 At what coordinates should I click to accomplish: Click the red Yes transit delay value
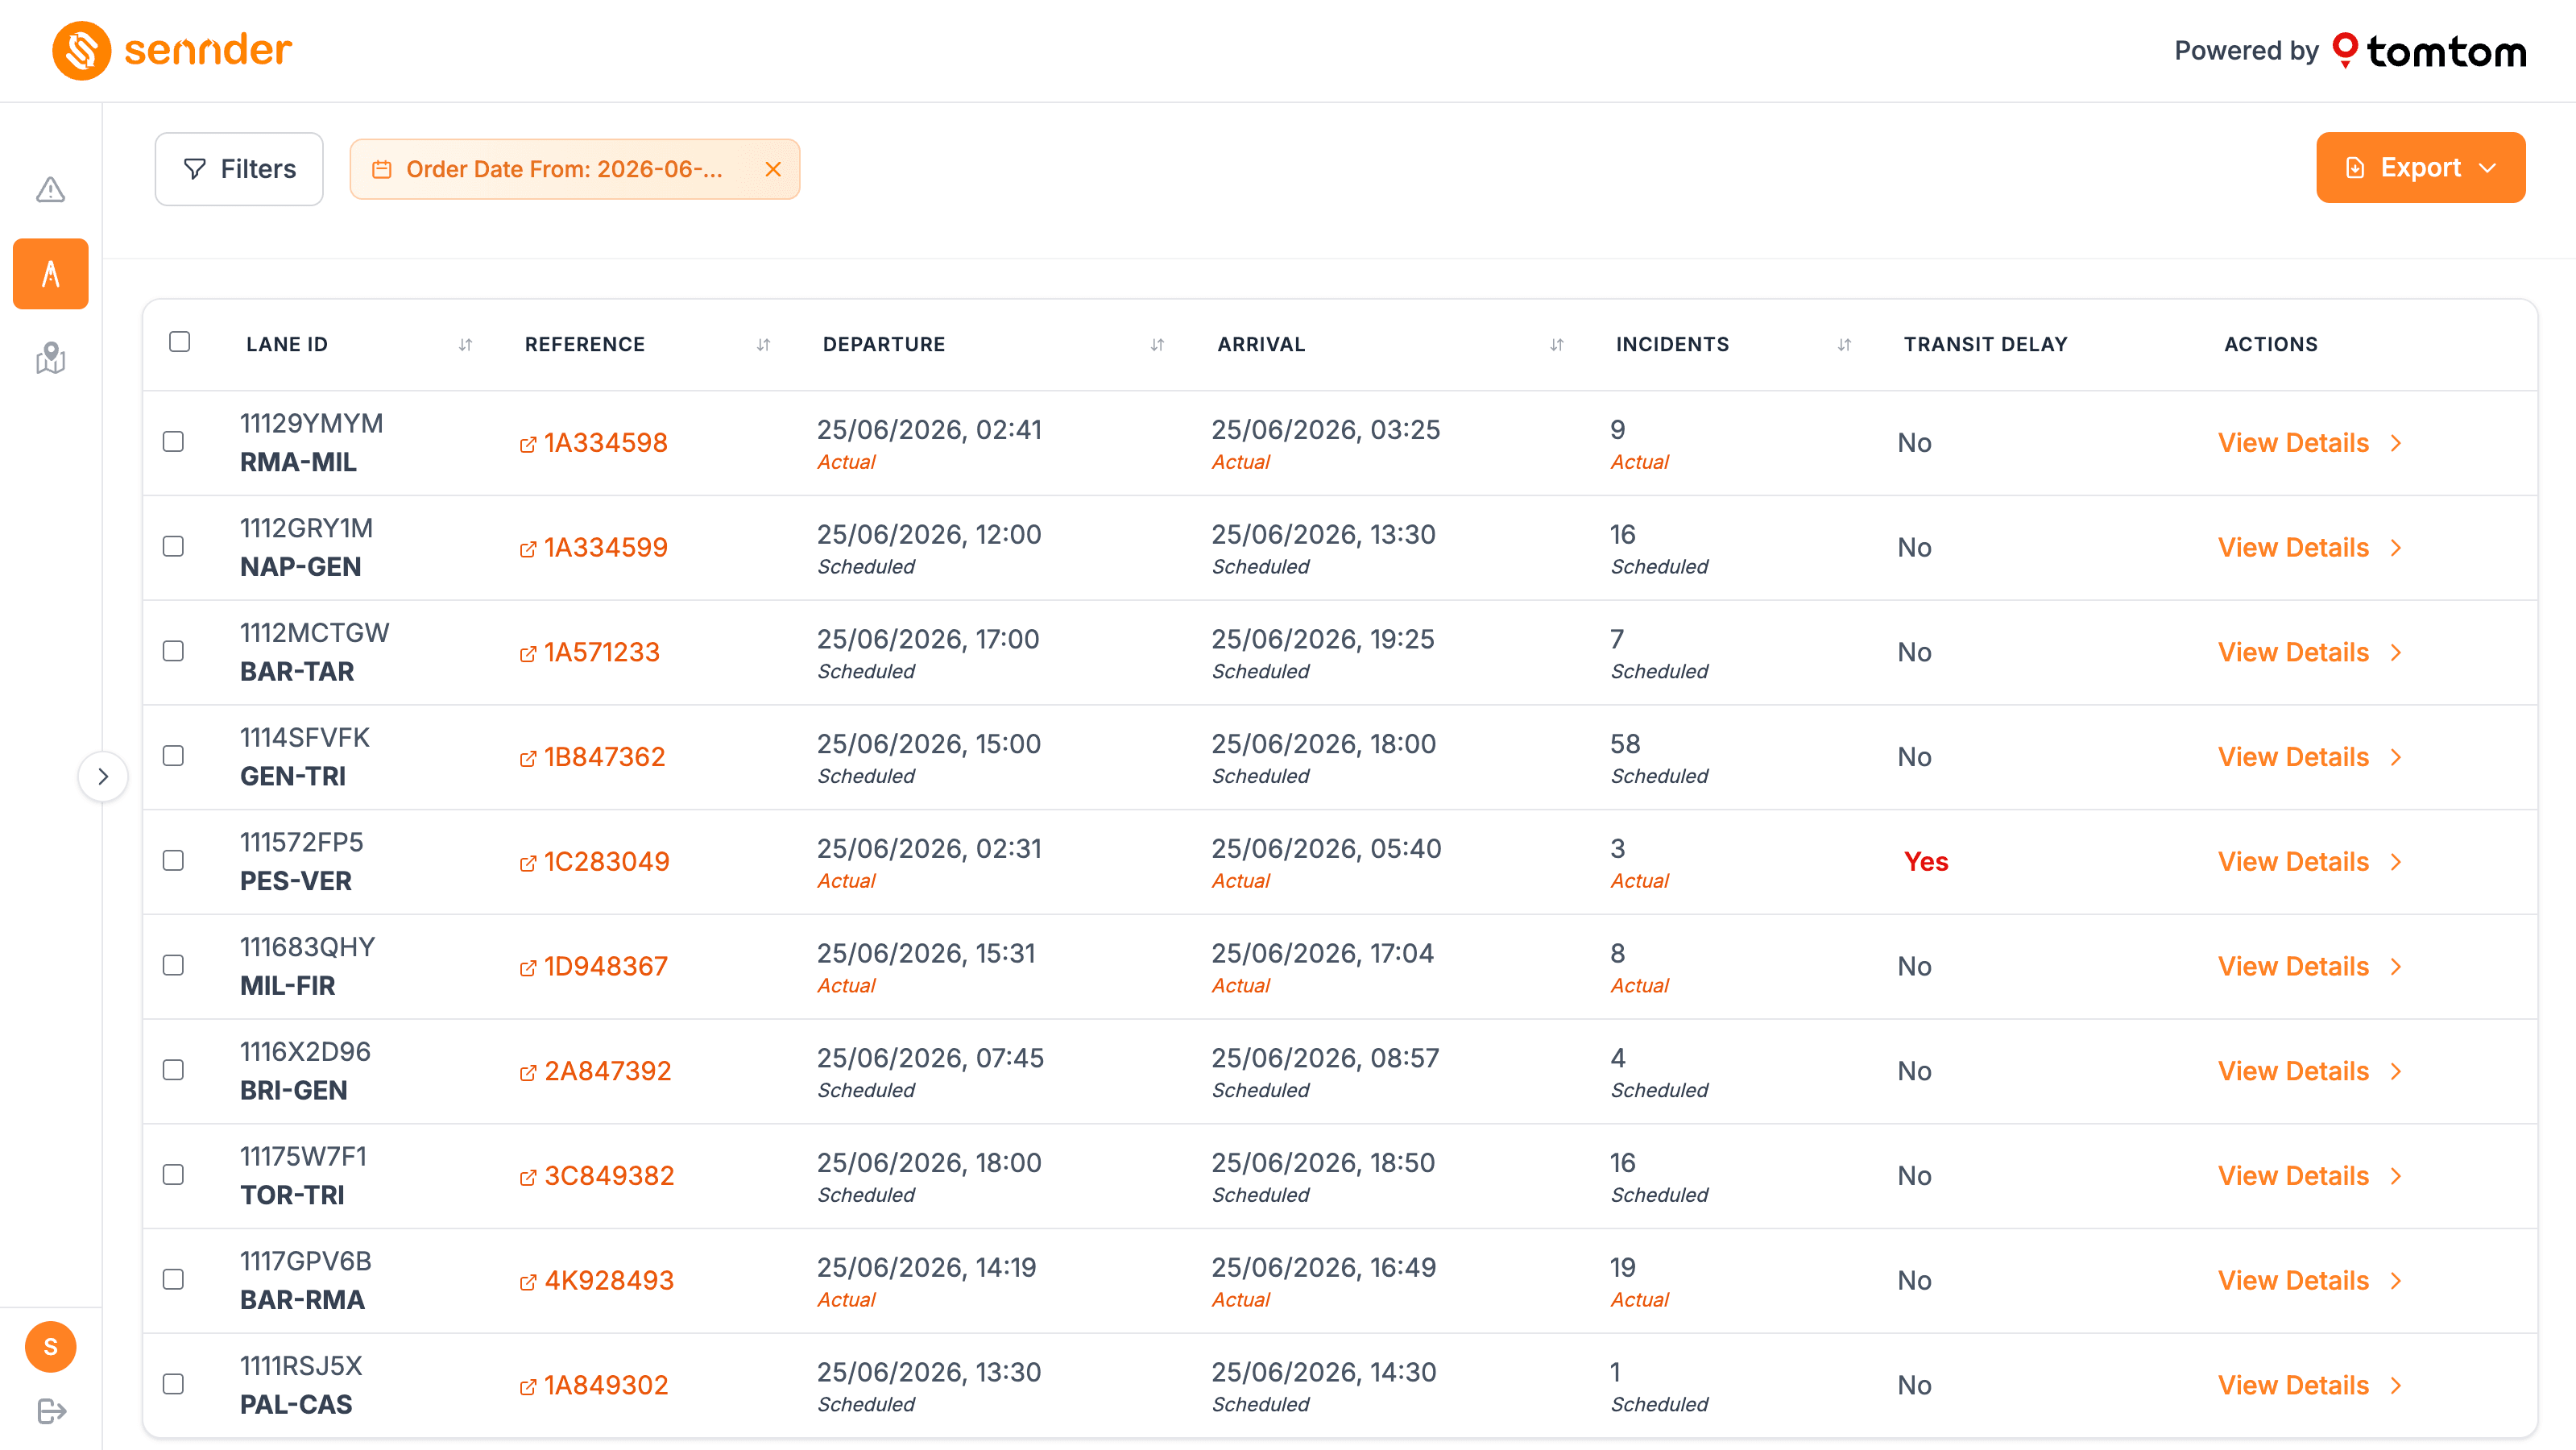(1926, 862)
